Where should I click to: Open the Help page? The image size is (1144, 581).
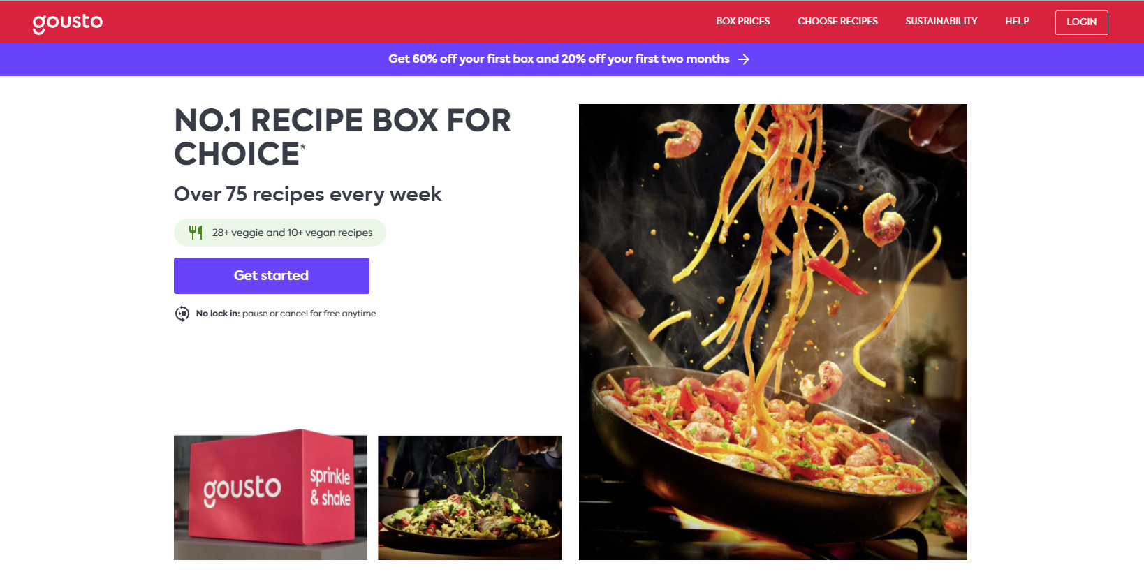tap(1017, 22)
